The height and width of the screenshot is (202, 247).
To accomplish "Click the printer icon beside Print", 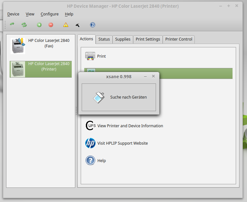I will point(90,56).
